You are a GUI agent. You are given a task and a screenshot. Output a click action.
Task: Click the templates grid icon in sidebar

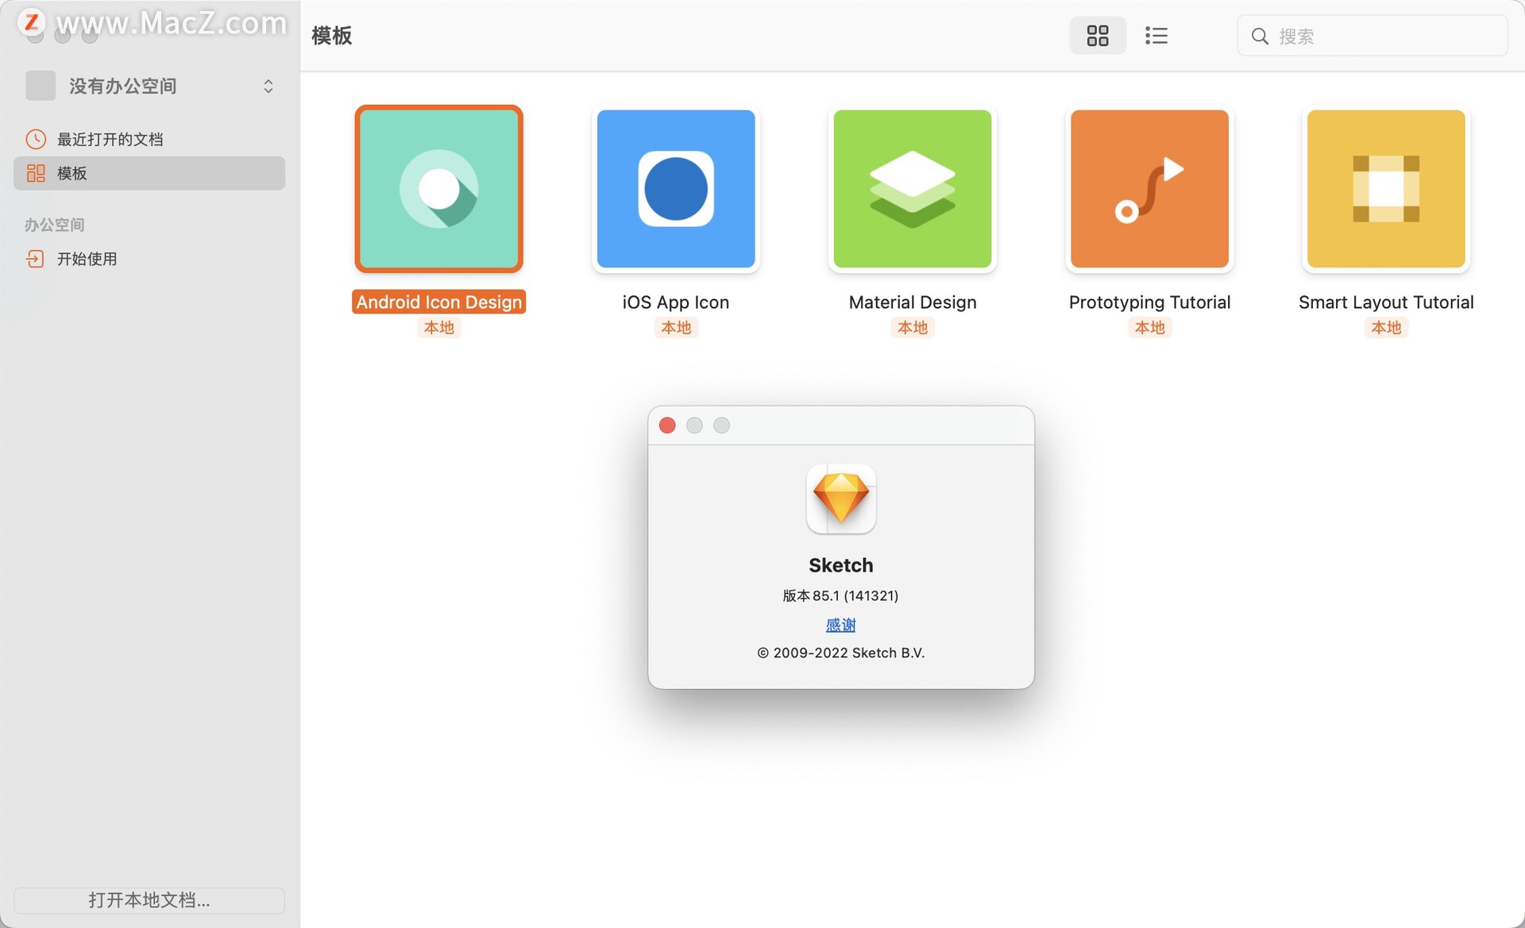coord(36,173)
